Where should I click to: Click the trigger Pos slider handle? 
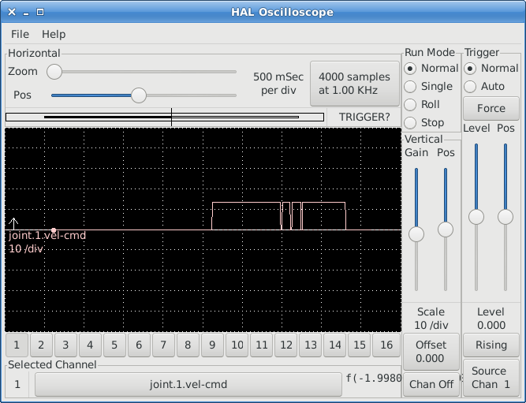[505, 217]
